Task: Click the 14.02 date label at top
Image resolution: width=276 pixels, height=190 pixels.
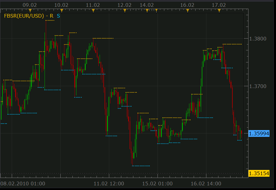Action: tap(147, 5)
